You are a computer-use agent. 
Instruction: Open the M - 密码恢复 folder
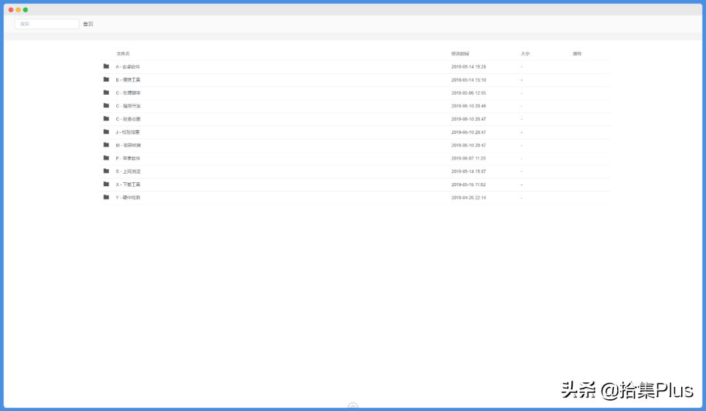click(x=128, y=146)
